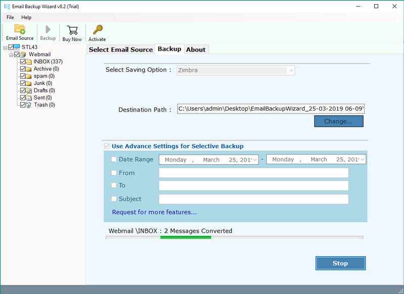
Task: Toggle the spam (0) checkbox
Action: 23,76
